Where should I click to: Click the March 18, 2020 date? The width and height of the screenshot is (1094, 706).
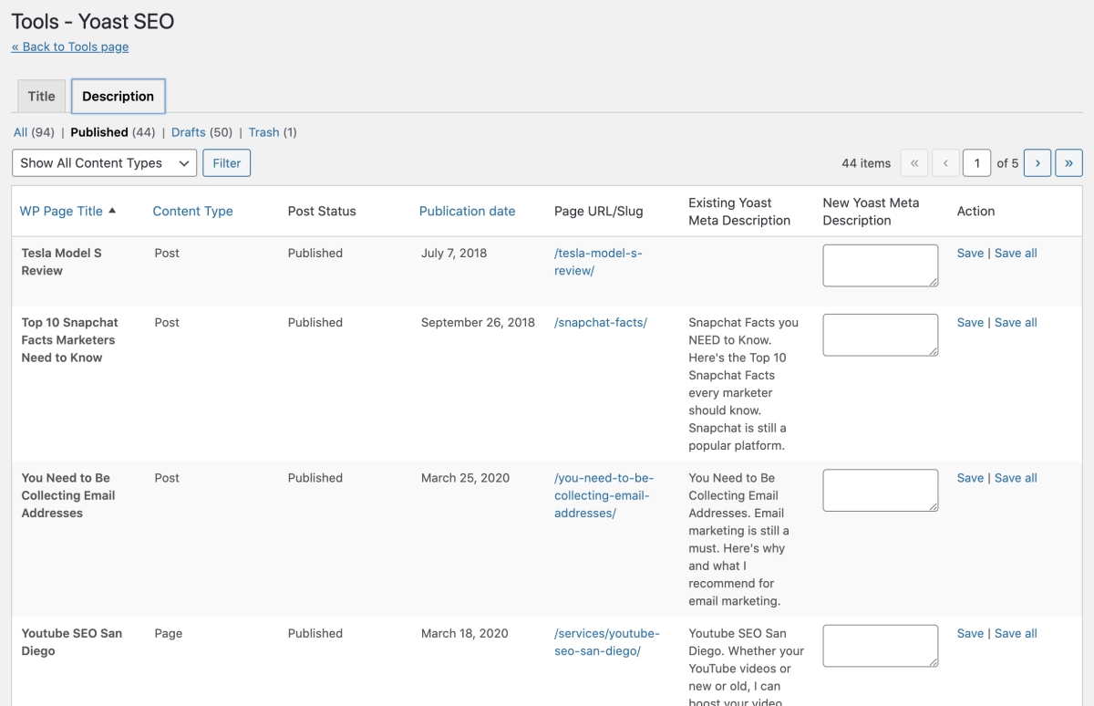pyautogui.click(x=465, y=634)
